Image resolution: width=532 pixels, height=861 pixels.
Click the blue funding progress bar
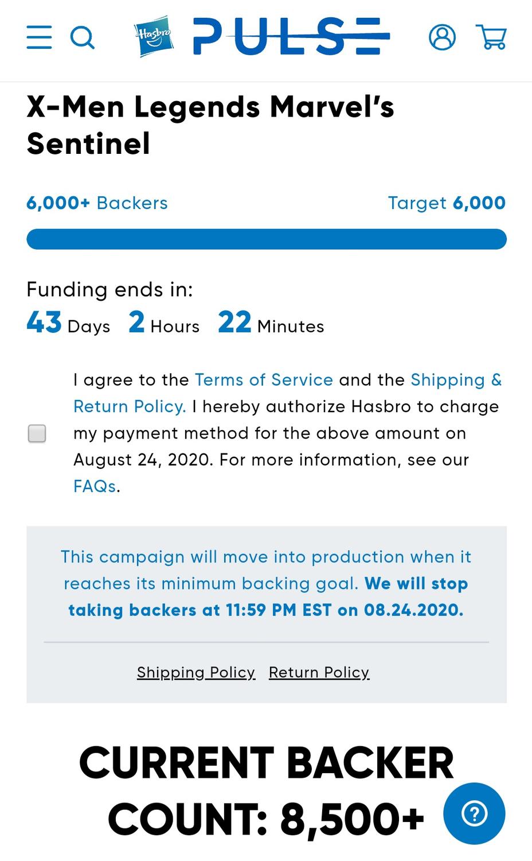pos(267,239)
